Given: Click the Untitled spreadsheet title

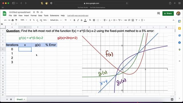Looking at the screenshot, I should click(x=20, y=12).
